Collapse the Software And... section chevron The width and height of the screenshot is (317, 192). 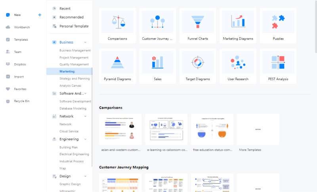(x=85, y=93)
